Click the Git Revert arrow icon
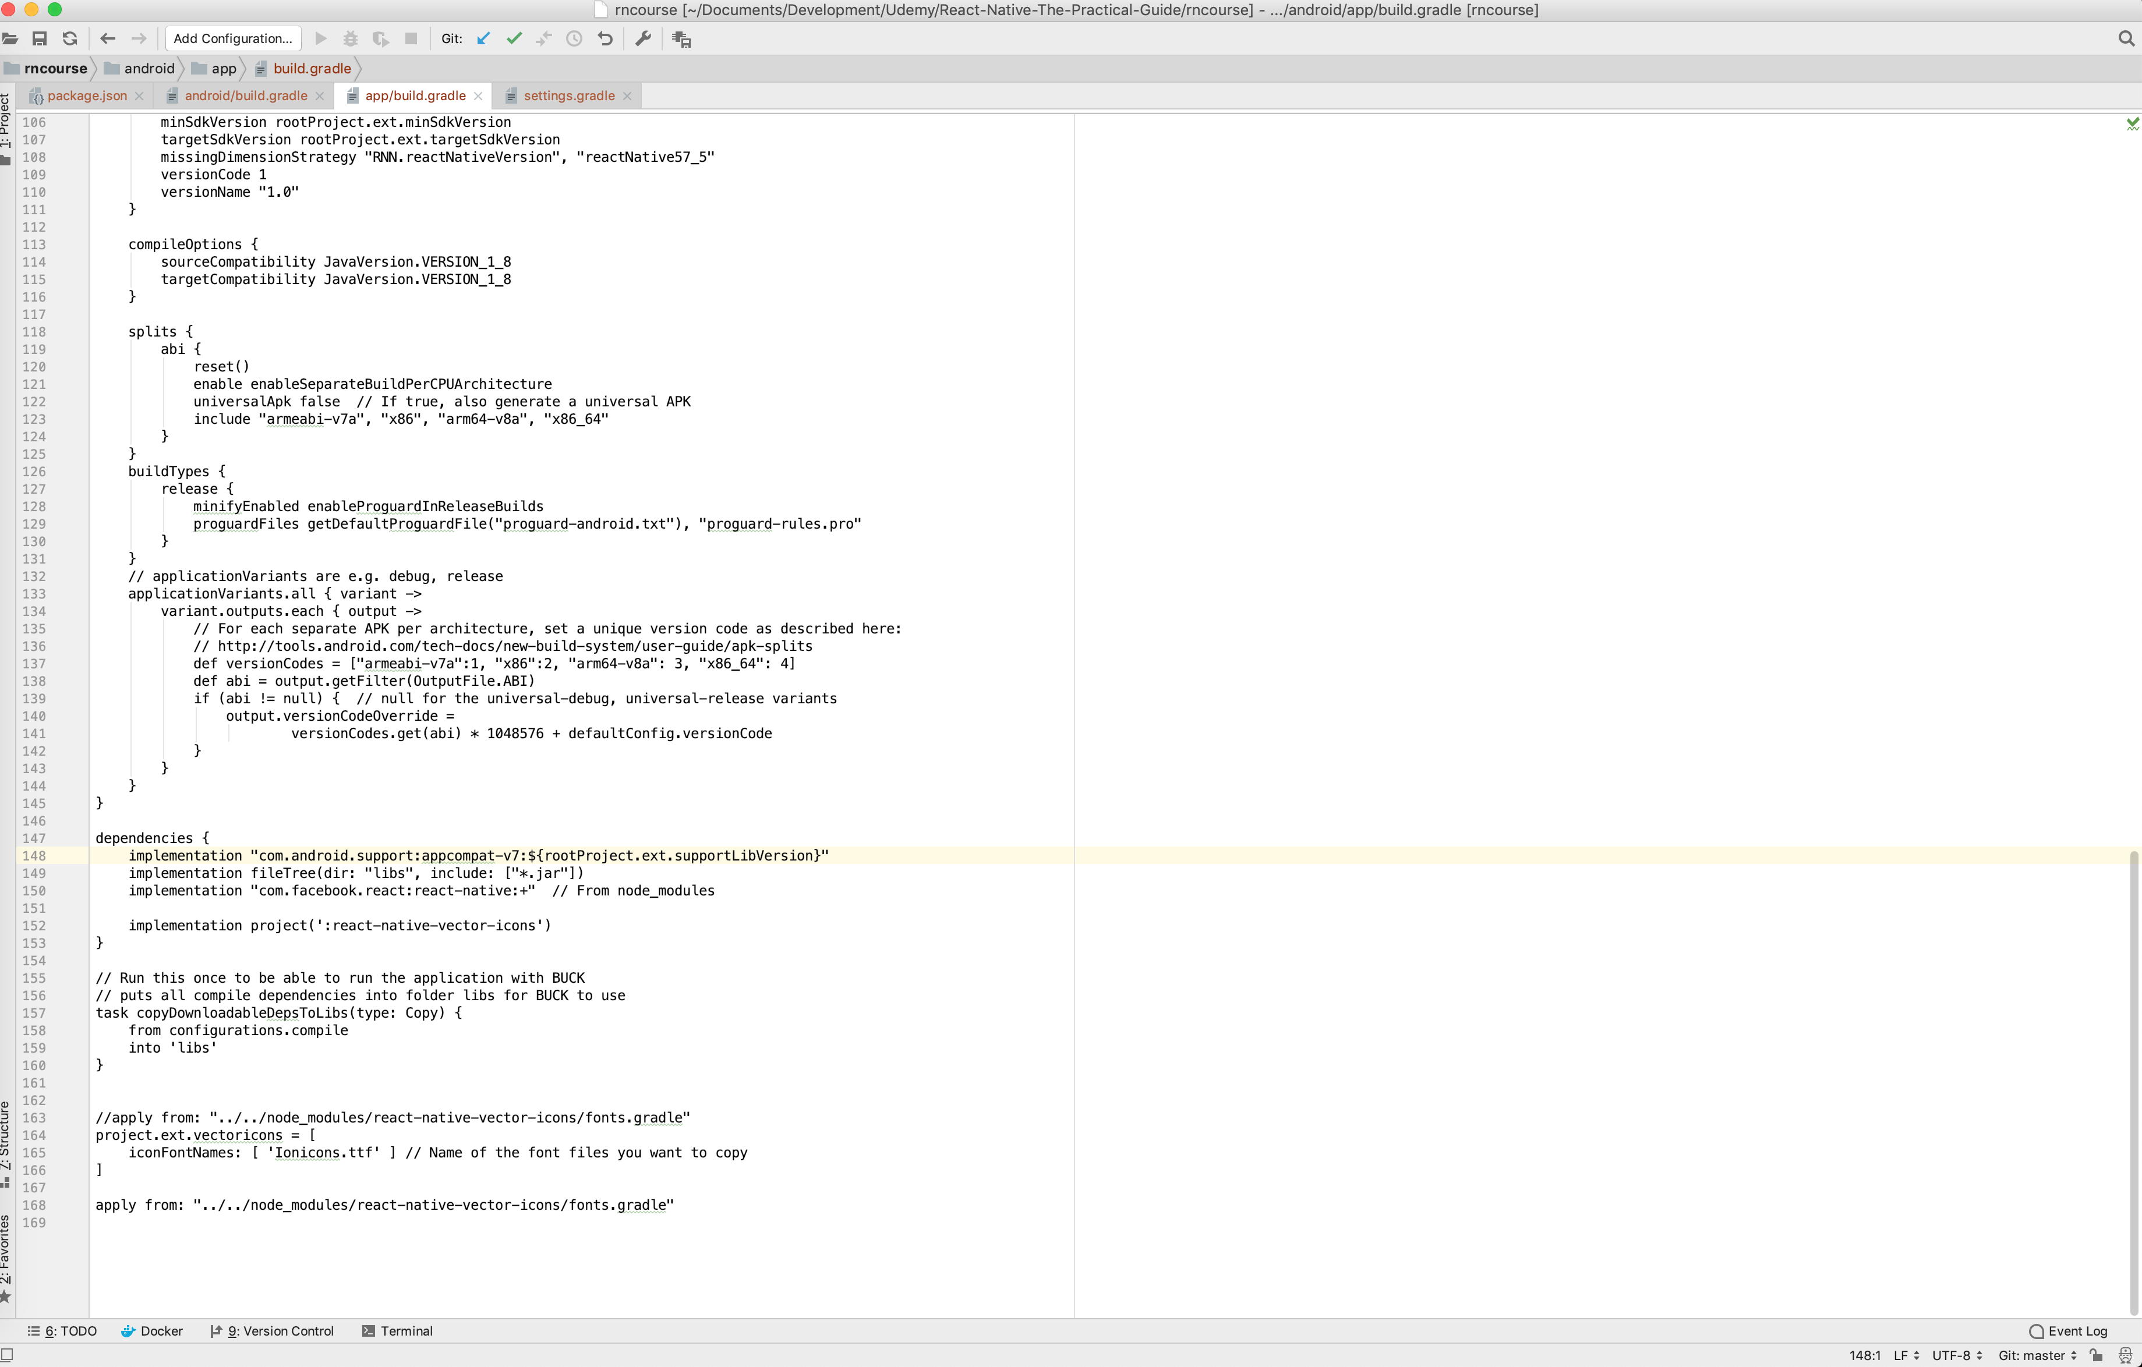This screenshot has height=1367, width=2142. point(605,38)
